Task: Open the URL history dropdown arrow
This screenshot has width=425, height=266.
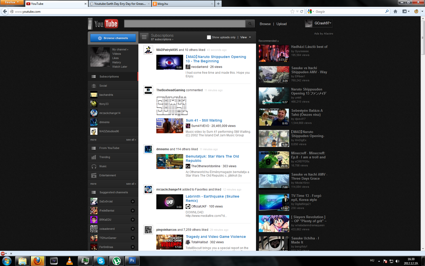Action: coord(297,11)
